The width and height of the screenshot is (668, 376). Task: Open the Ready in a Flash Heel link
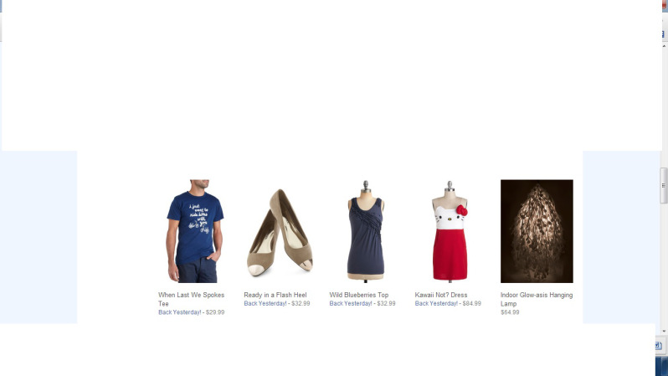pos(275,295)
